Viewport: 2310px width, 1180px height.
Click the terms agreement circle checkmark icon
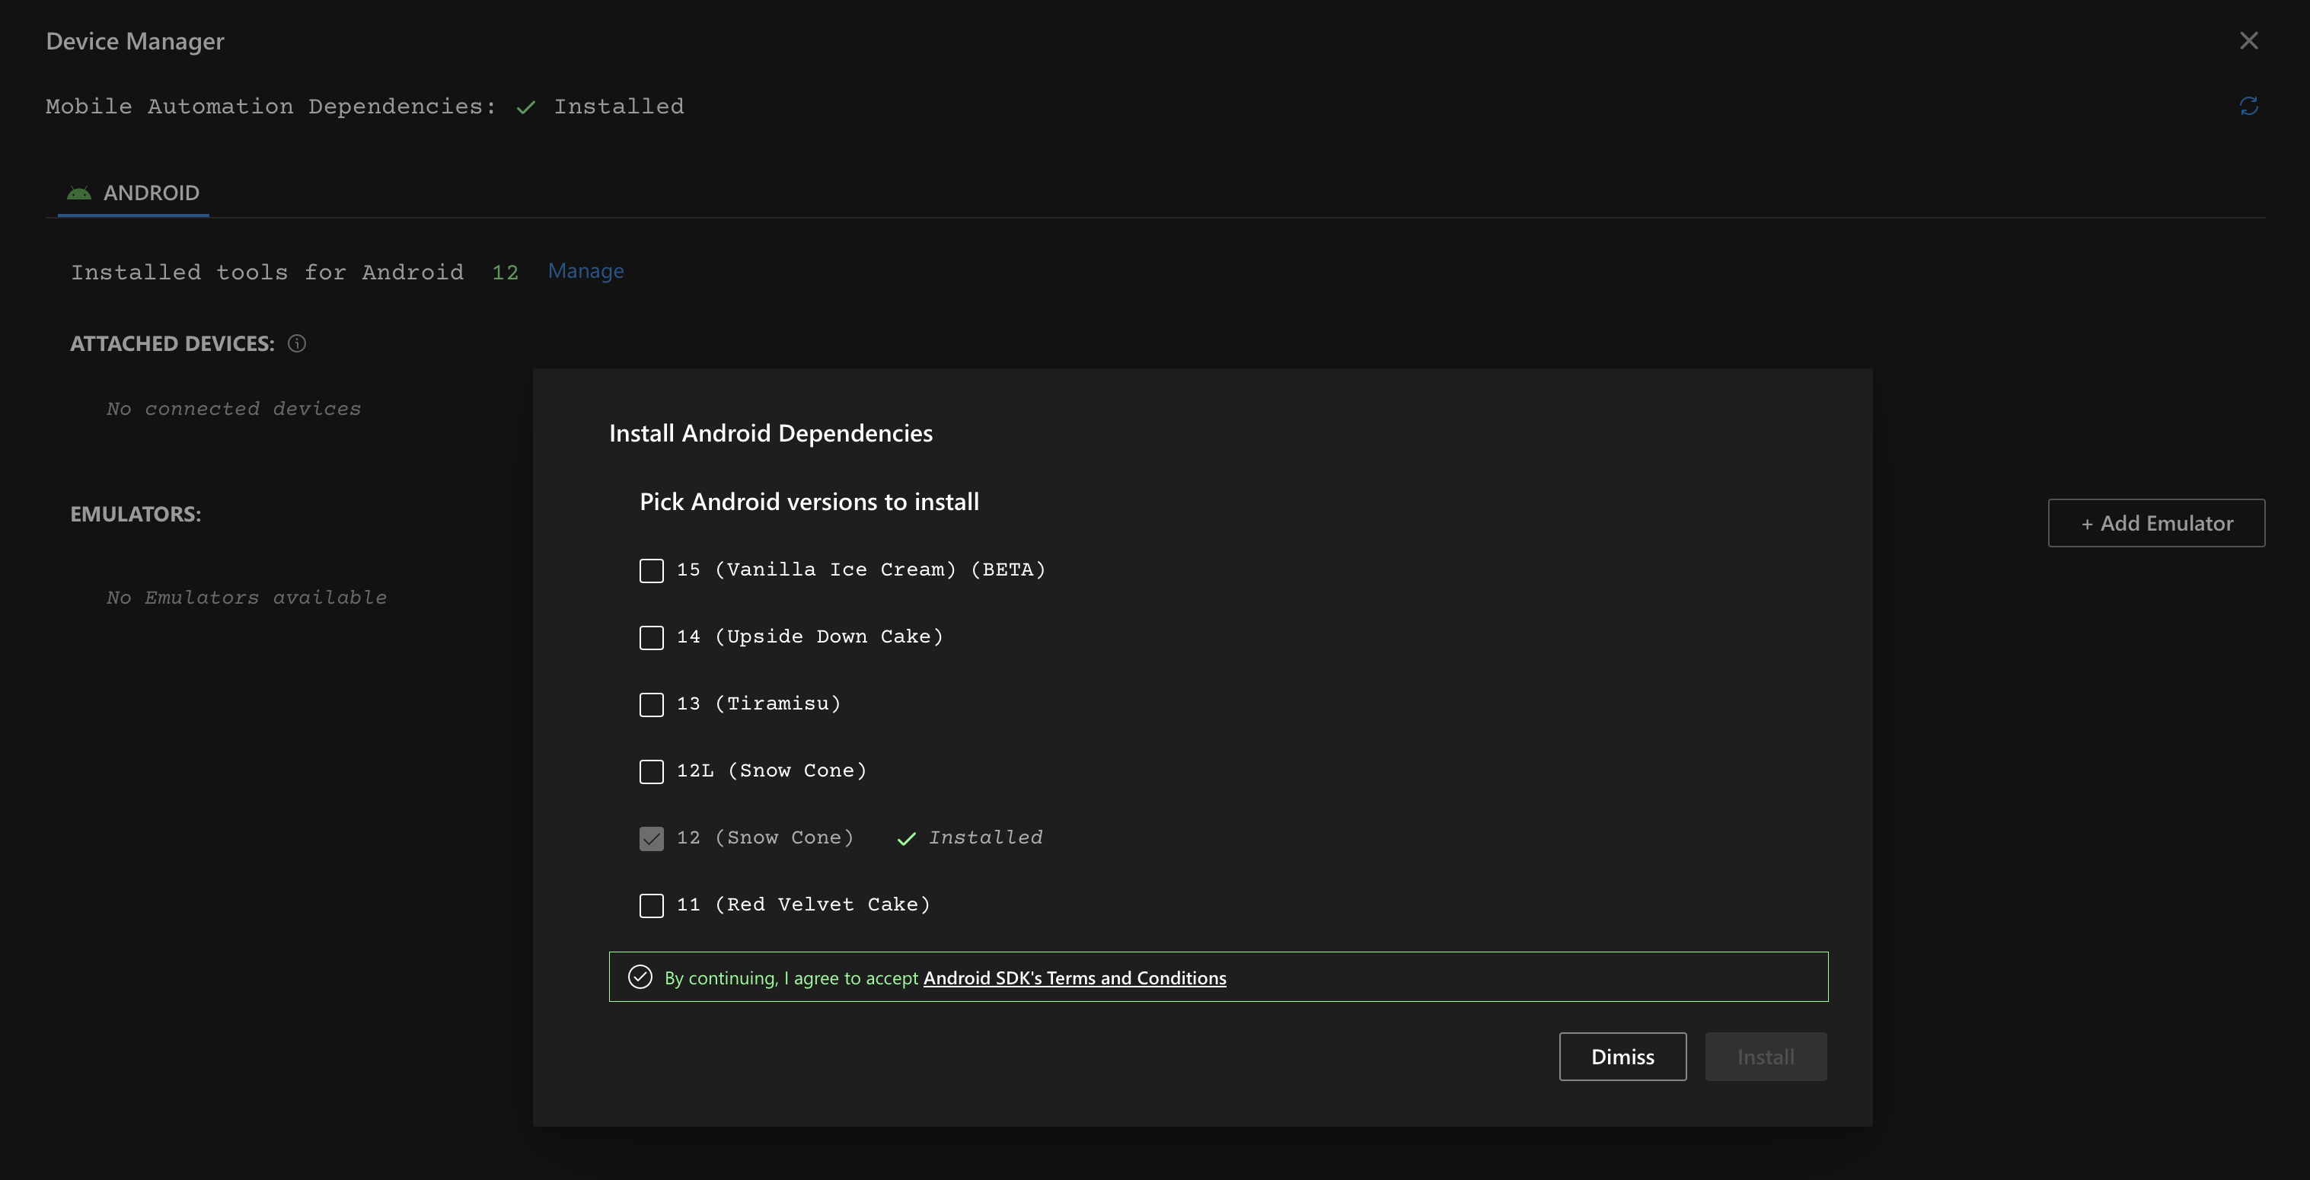pyautogui.click(x=640, y=977)
